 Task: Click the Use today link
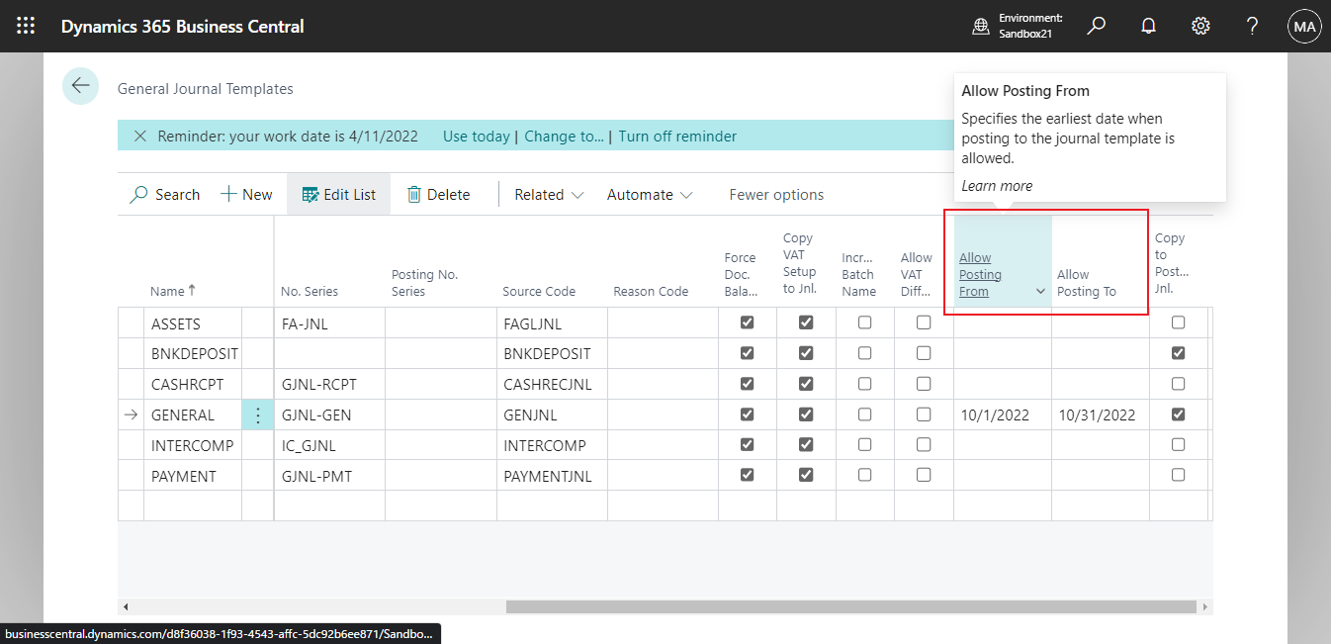(476, 136)
